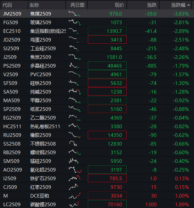Screen dimensions: 194x208
Task: Select code JD2509
Action: click(12, 40)
